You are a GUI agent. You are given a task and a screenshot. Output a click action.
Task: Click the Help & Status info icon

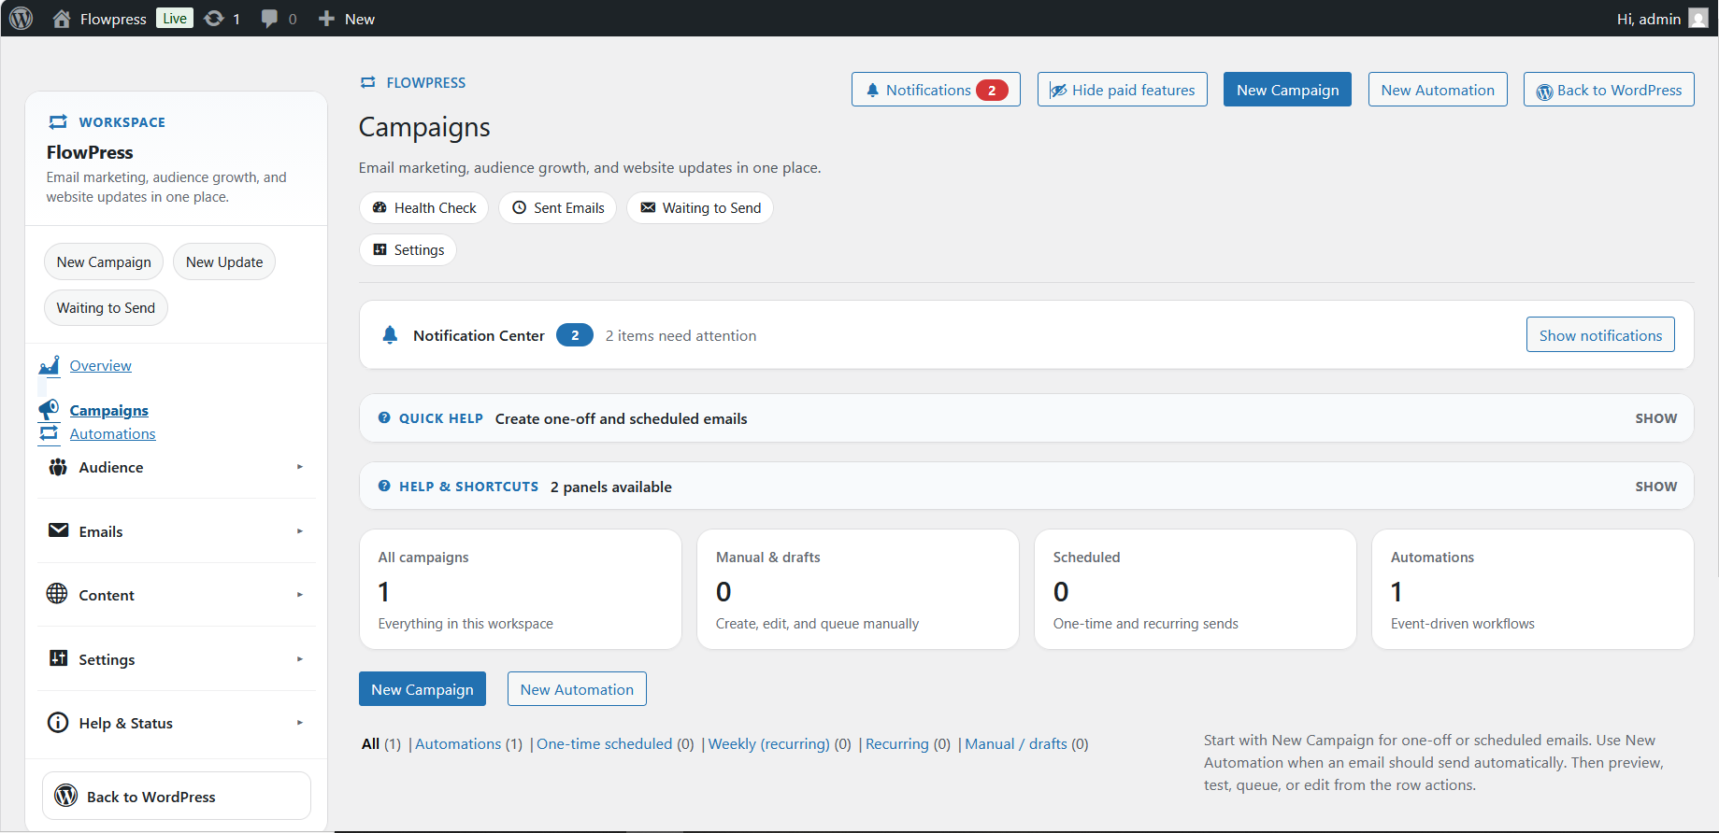tap(58, 723)
